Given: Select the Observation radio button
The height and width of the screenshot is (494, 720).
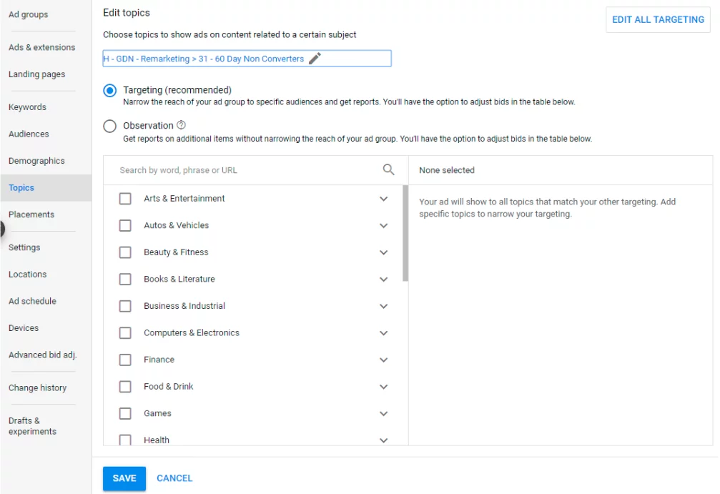Looking at the screenshot, I should point(109,126).
